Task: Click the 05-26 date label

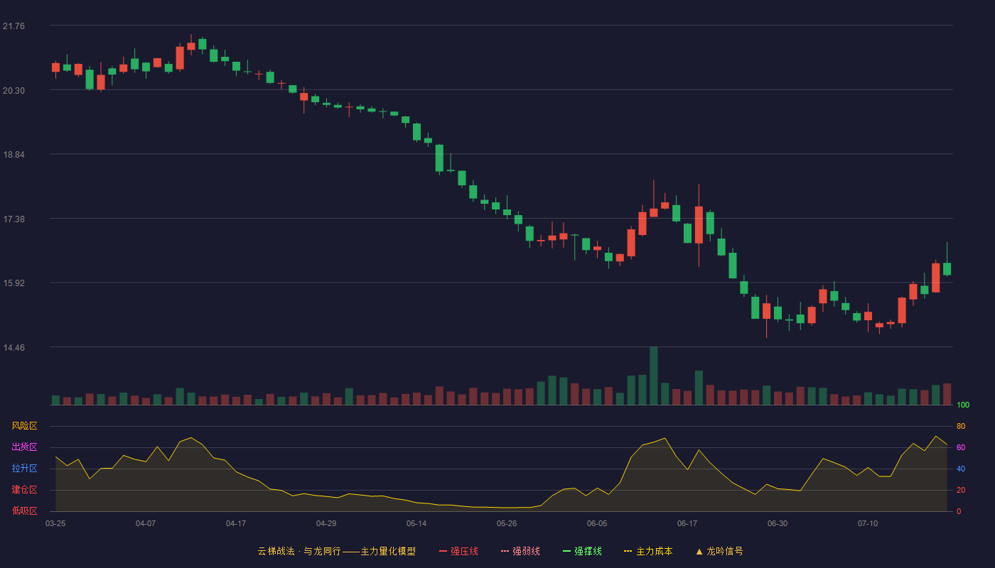Action: [x=507, y=523]
